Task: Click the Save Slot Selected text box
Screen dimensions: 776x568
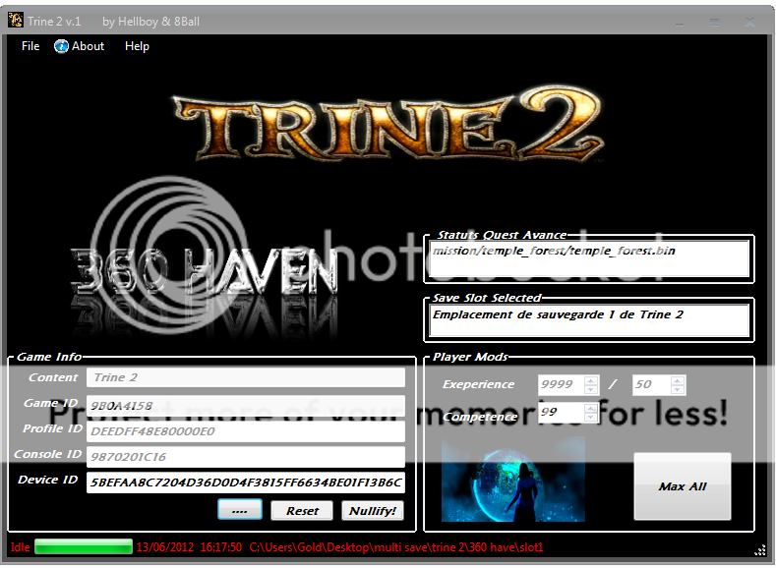Action: point(590,321)
